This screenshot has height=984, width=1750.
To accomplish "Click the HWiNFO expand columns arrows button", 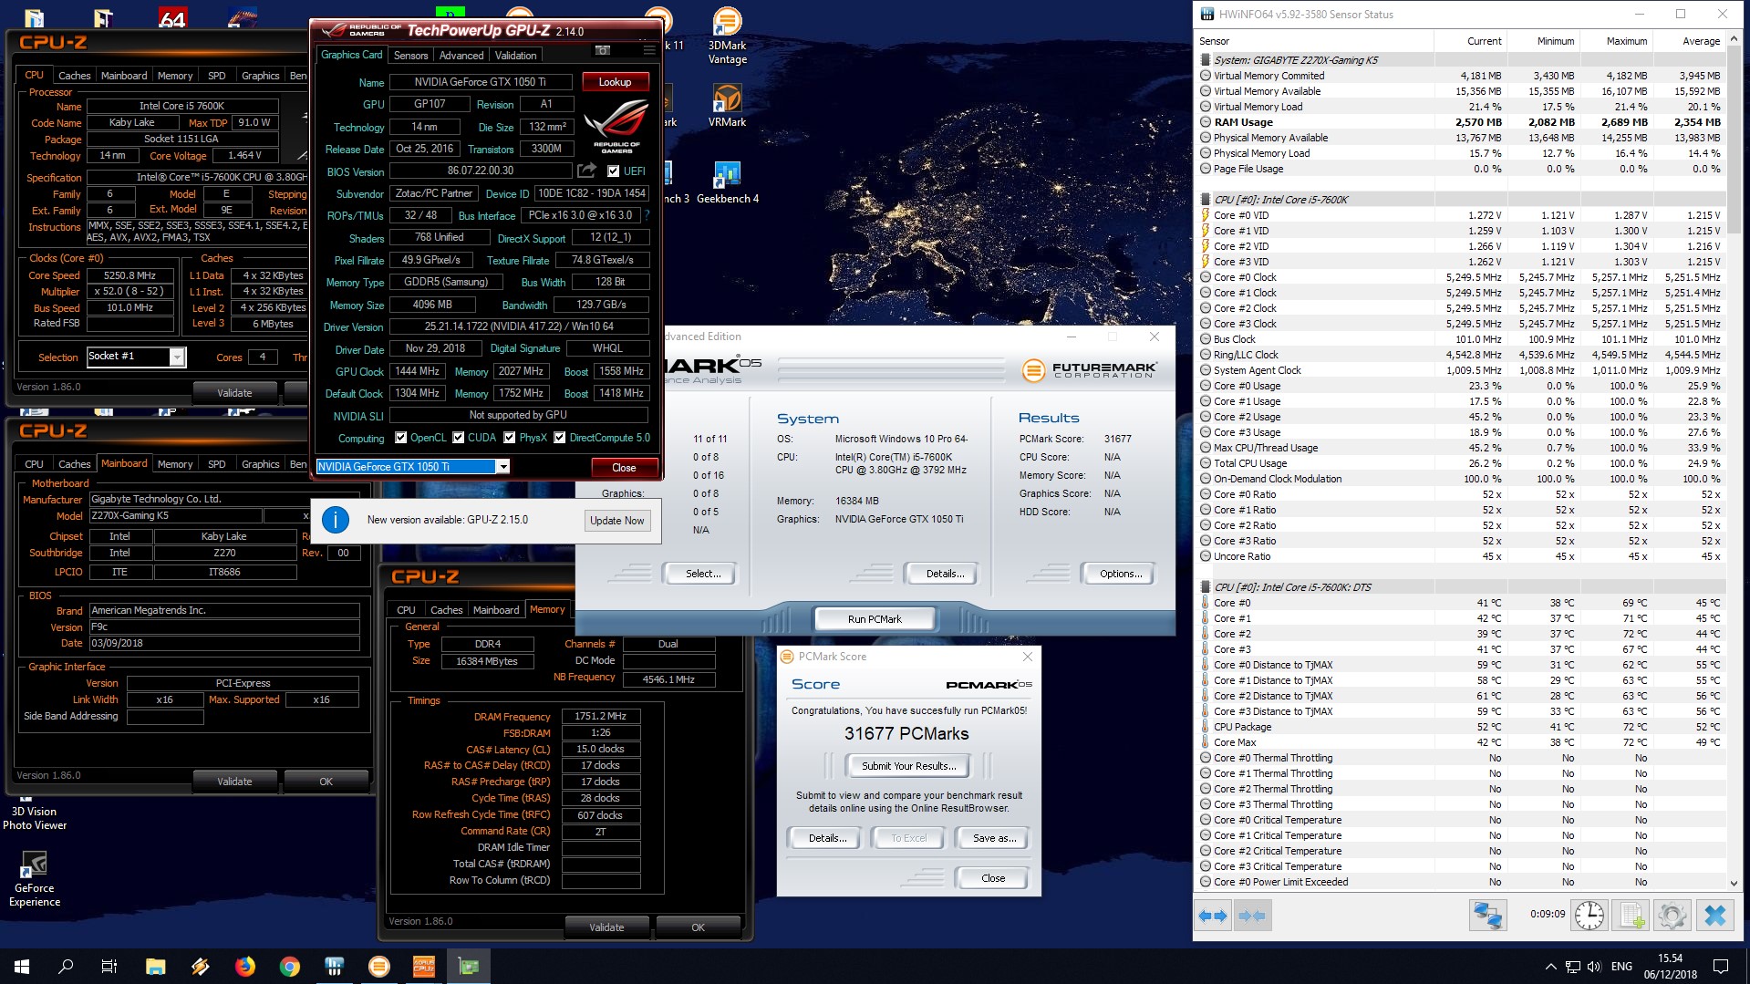I will (1213, 915).
